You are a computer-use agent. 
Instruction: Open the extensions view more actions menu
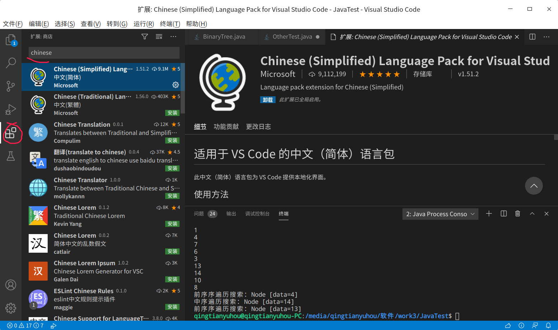tap(173, 37)
